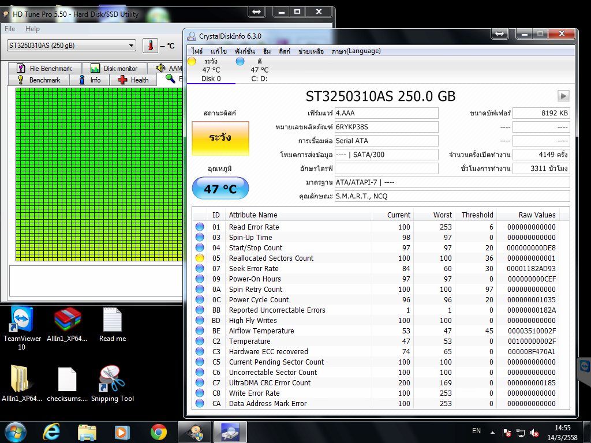Open the ไฟล์ menu in CrystalDiskInfo

coord(197,51)
